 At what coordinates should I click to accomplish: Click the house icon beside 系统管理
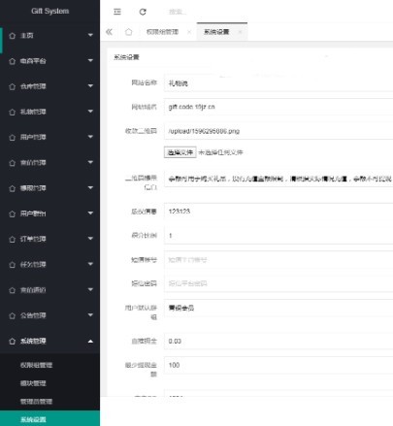pyautogui.click(x=13, y=342)
